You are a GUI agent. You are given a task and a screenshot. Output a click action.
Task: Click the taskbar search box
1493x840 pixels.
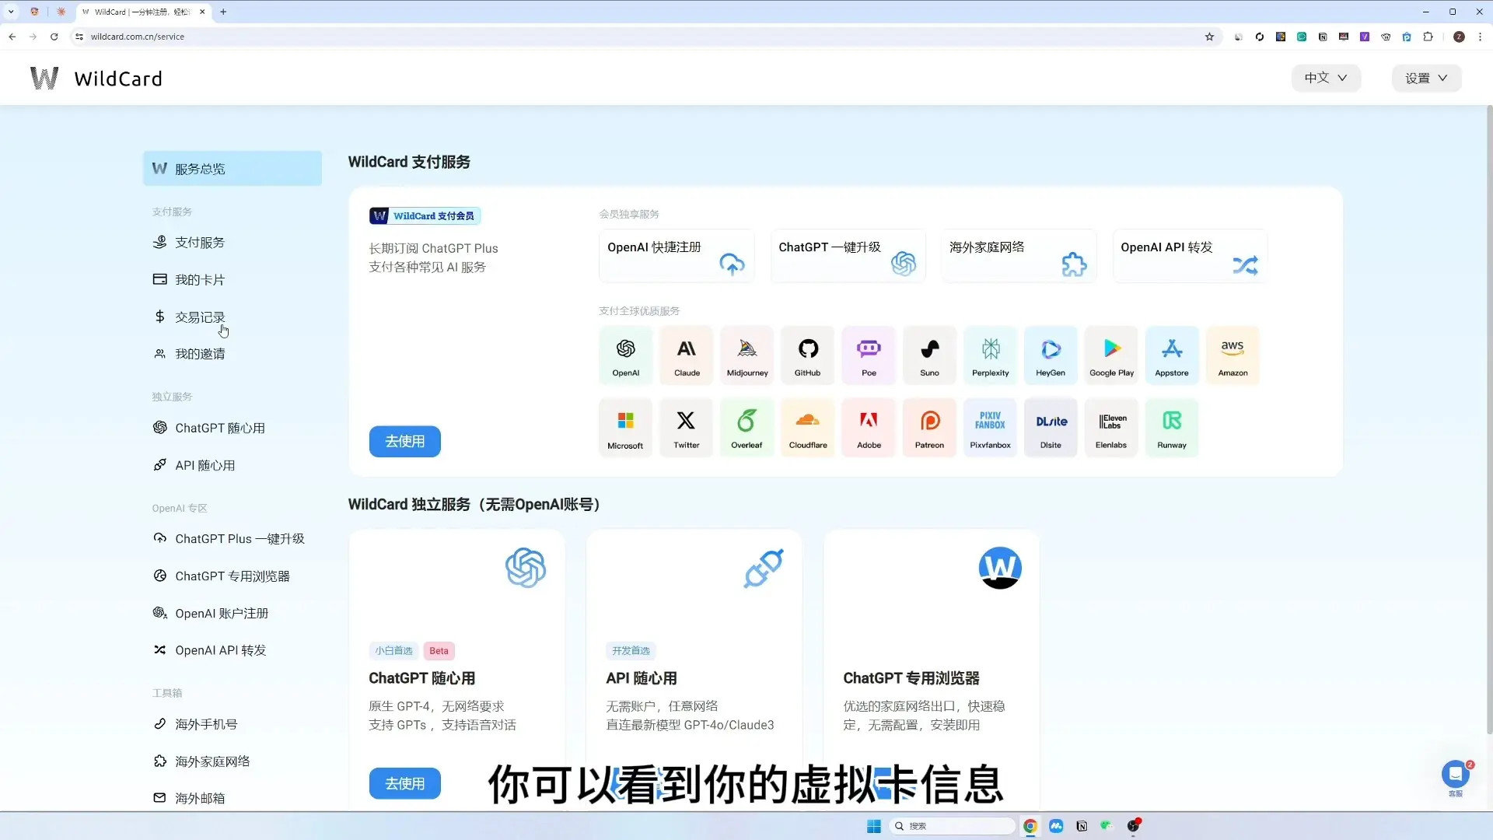952,826
